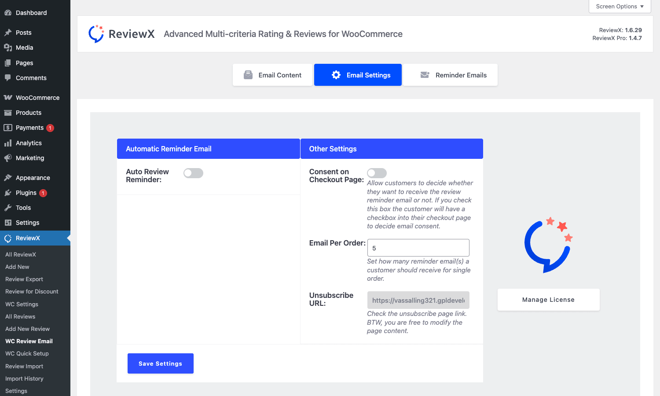Open Review Import submenu item

pos(24,366)
